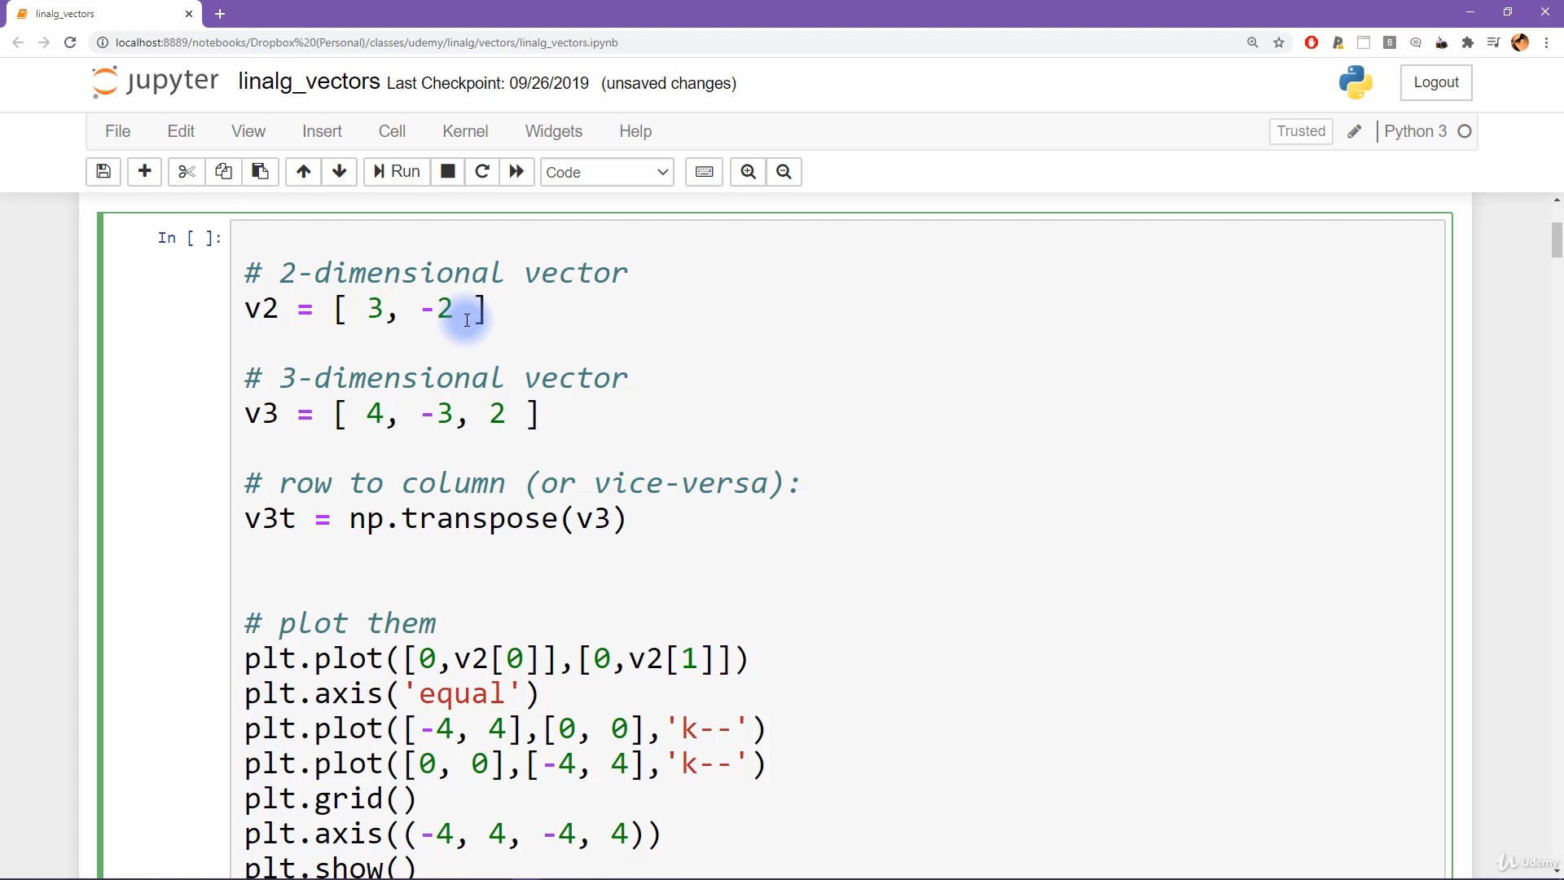Open the File menu
Viewport: 1564px width, 880px height.
point(117,131)
